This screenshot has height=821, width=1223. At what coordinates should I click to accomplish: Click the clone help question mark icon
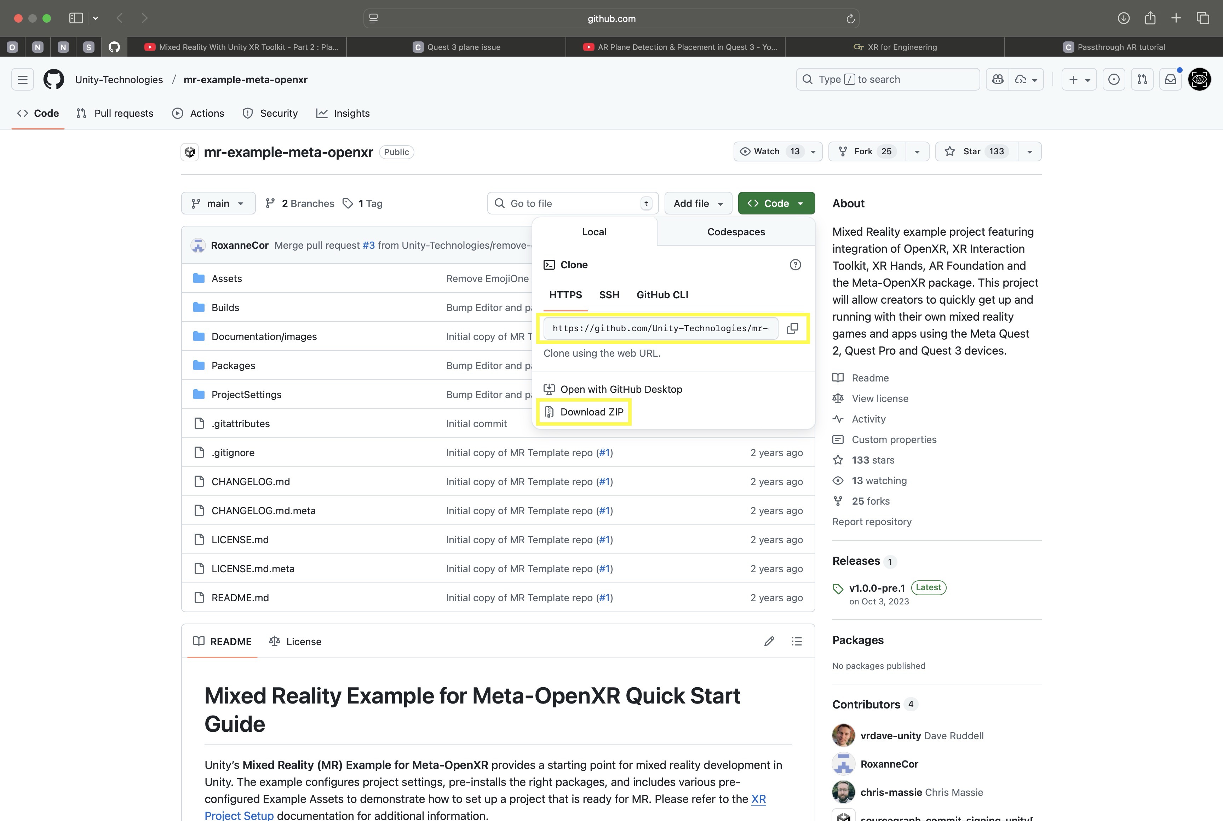click(x=795, y=265)
